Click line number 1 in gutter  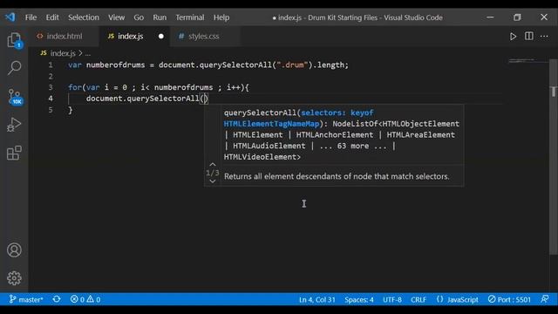(51, 65)
